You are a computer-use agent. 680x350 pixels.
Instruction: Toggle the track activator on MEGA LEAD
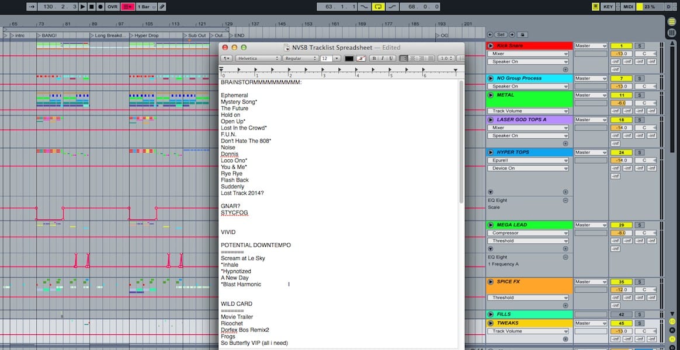tap(621, 225)
